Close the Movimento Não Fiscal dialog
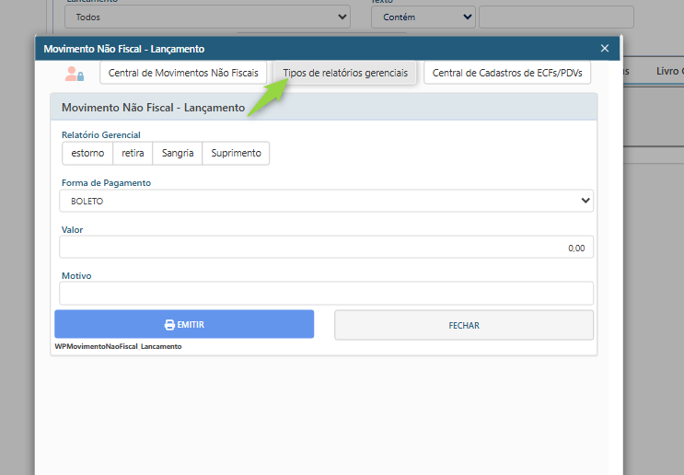The height and width of the screenshot is (475, 684). point(605,48)
